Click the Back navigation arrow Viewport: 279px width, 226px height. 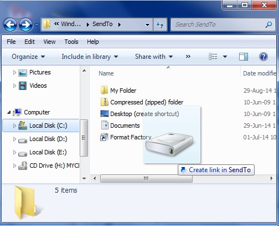pos(10,24)
